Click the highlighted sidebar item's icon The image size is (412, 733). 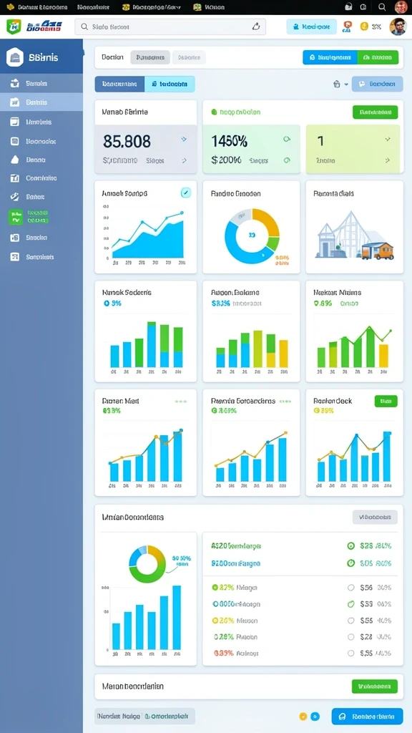pos(14,102)
